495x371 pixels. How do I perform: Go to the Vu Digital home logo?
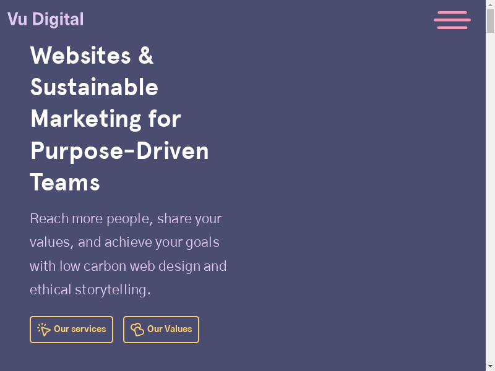click(45, 19)
